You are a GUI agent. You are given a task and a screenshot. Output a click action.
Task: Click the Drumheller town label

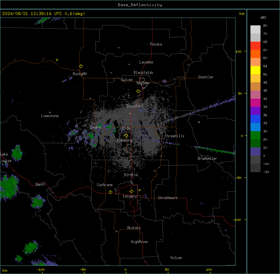pyautogui.click(x=207, y=158)
